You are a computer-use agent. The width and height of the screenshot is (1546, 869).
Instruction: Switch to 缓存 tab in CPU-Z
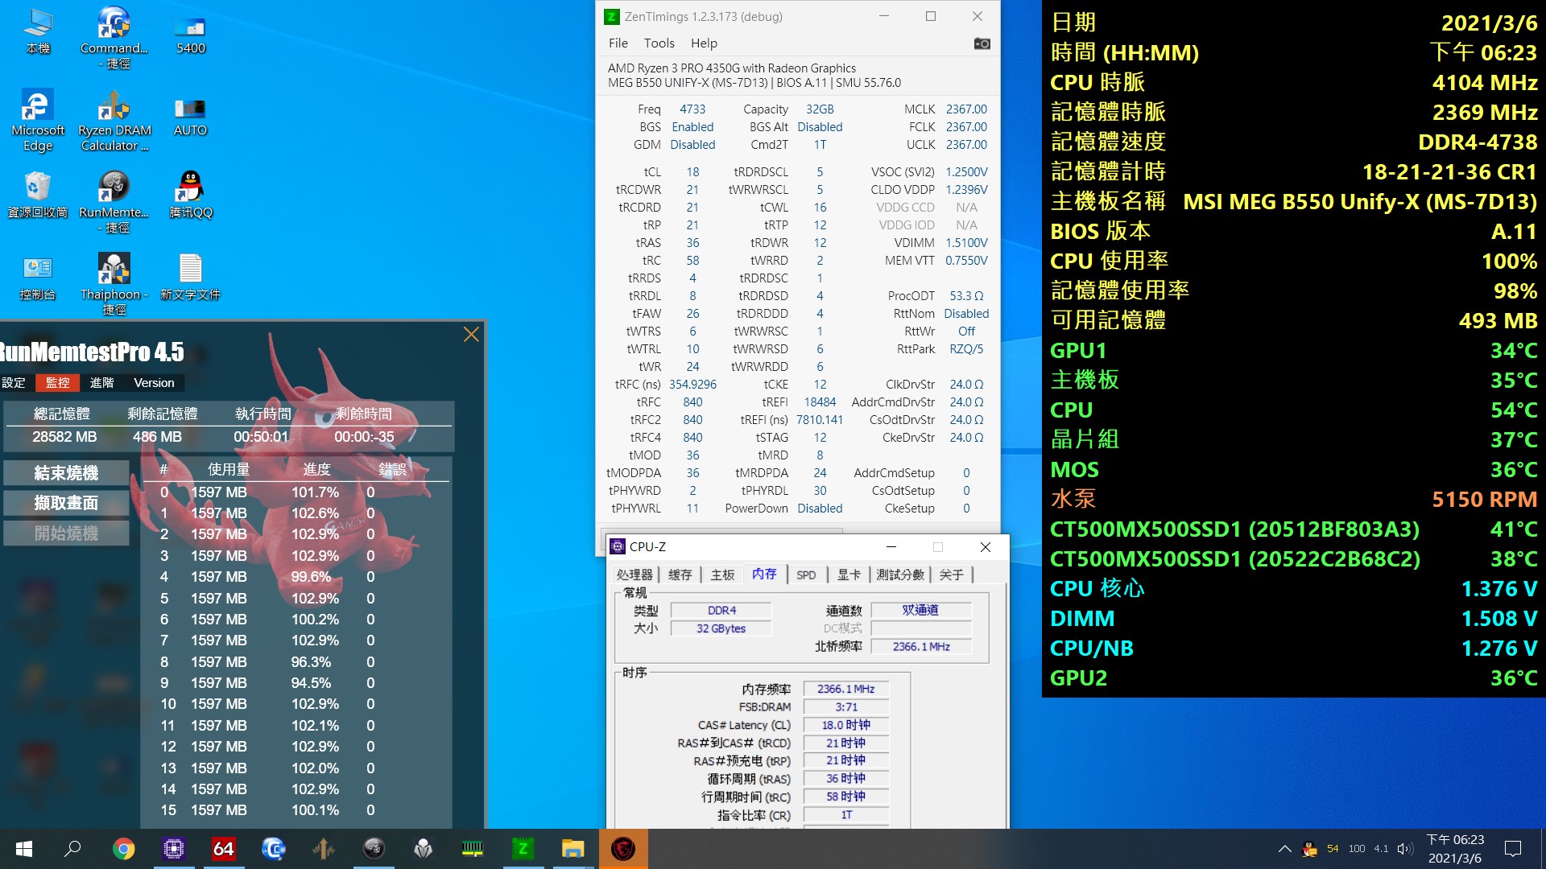pos(680,575)
